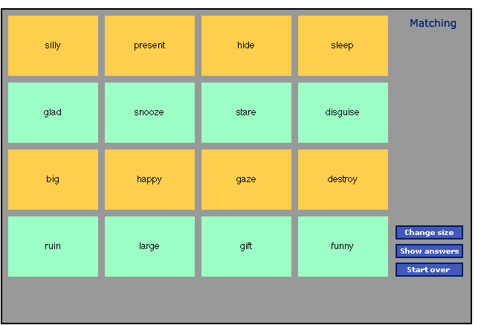Pick the 'present' card

pyautogui.click(x=149, y=45)
